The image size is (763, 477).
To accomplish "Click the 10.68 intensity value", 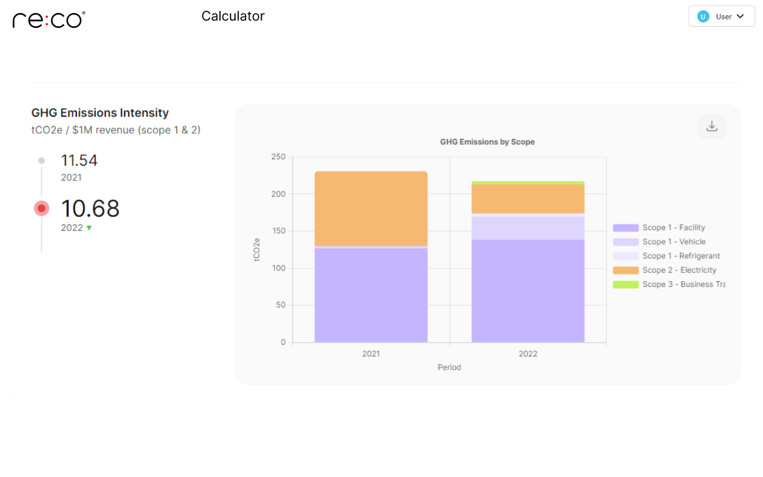I will [90, 208].
